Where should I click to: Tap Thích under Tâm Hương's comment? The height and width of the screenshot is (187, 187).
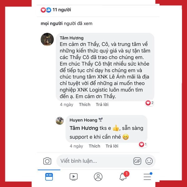pyautogui.click(x=85, y=104)
